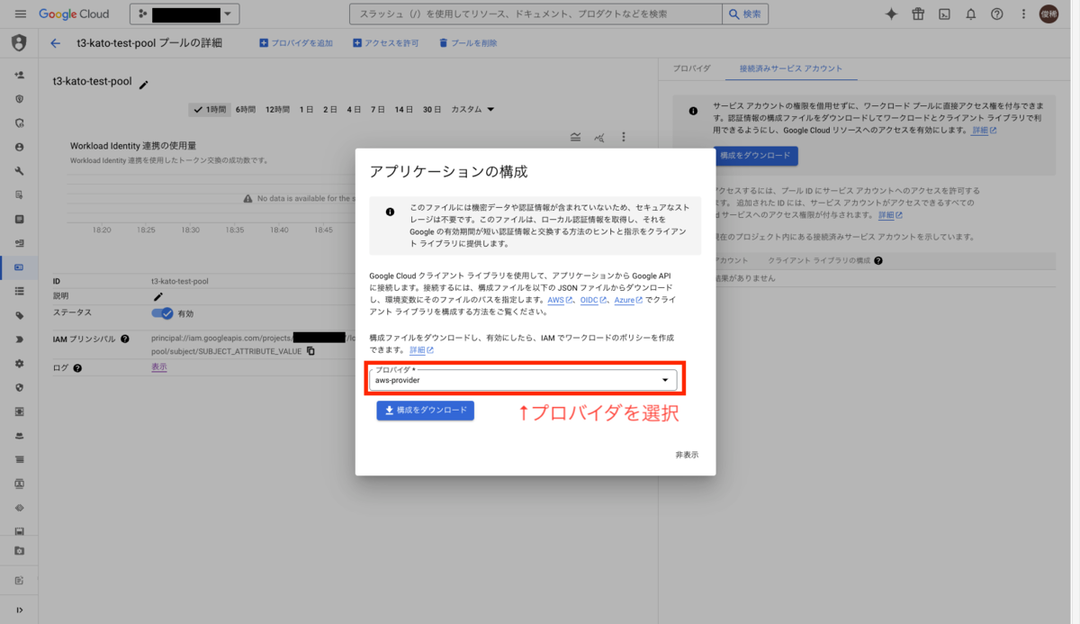This screenshot has height=624, width=1080.
Task: Click the gear settings icon in sidebar
Action: tap(19, 364)
